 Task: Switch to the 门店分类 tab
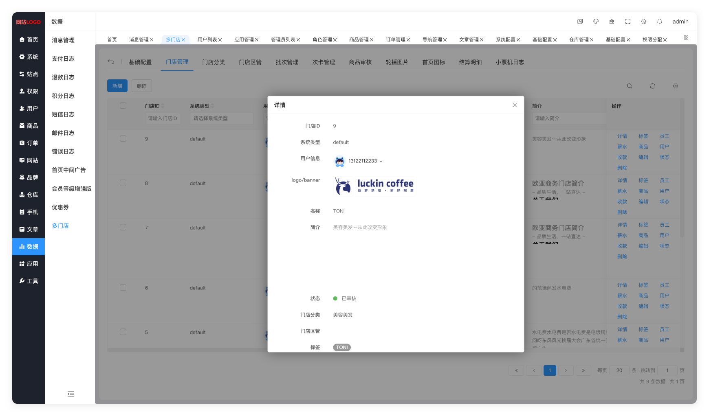(x=214, y=62)
